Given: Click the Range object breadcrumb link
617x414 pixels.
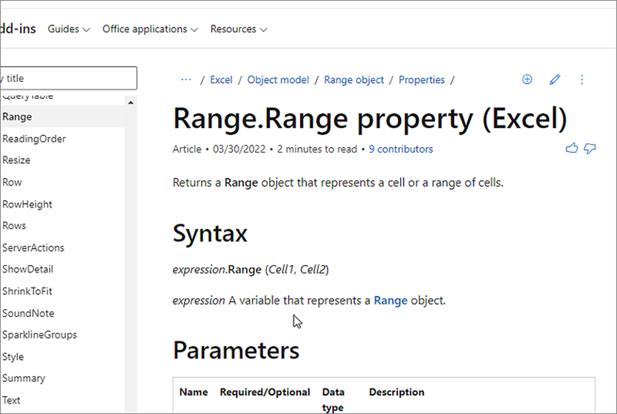Looking at the screenshot, I should (x=354, y=80).
